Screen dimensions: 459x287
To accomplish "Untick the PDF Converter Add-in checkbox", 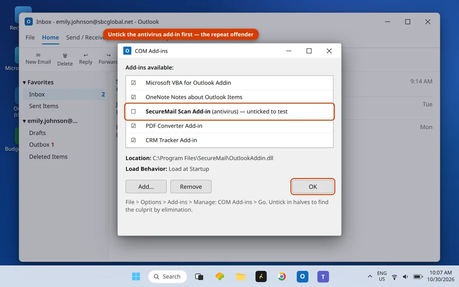I will click(x=134, y=126).
